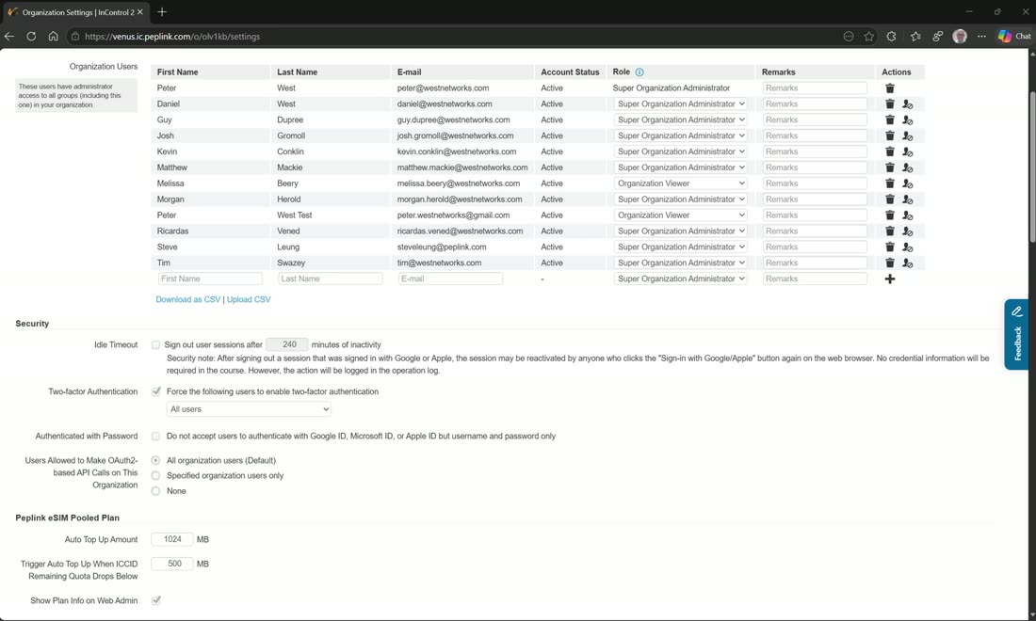Reload the page with browser refresh icon

click(31, 37)
